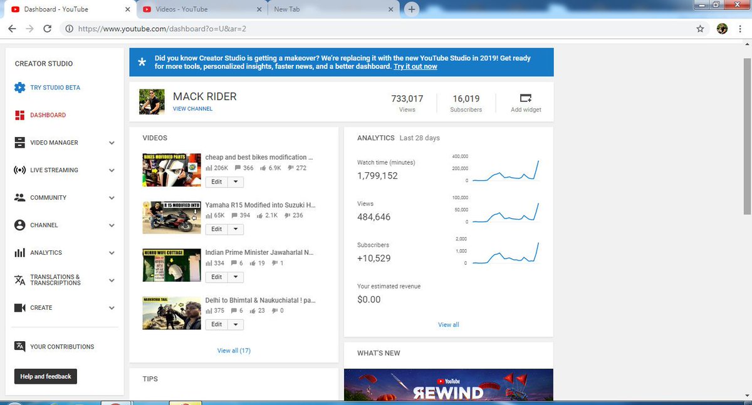Click the Translations & Transcriptions icon
Image resolution: width=752 pixels, height=405 pixels.
(x=19, y=280)
